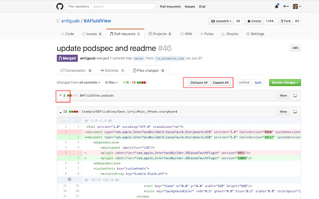Image resolution: width=319 pixels, height=199 pixels.
Task: Open the Unwatch dropdown
Action: (221, 21)
